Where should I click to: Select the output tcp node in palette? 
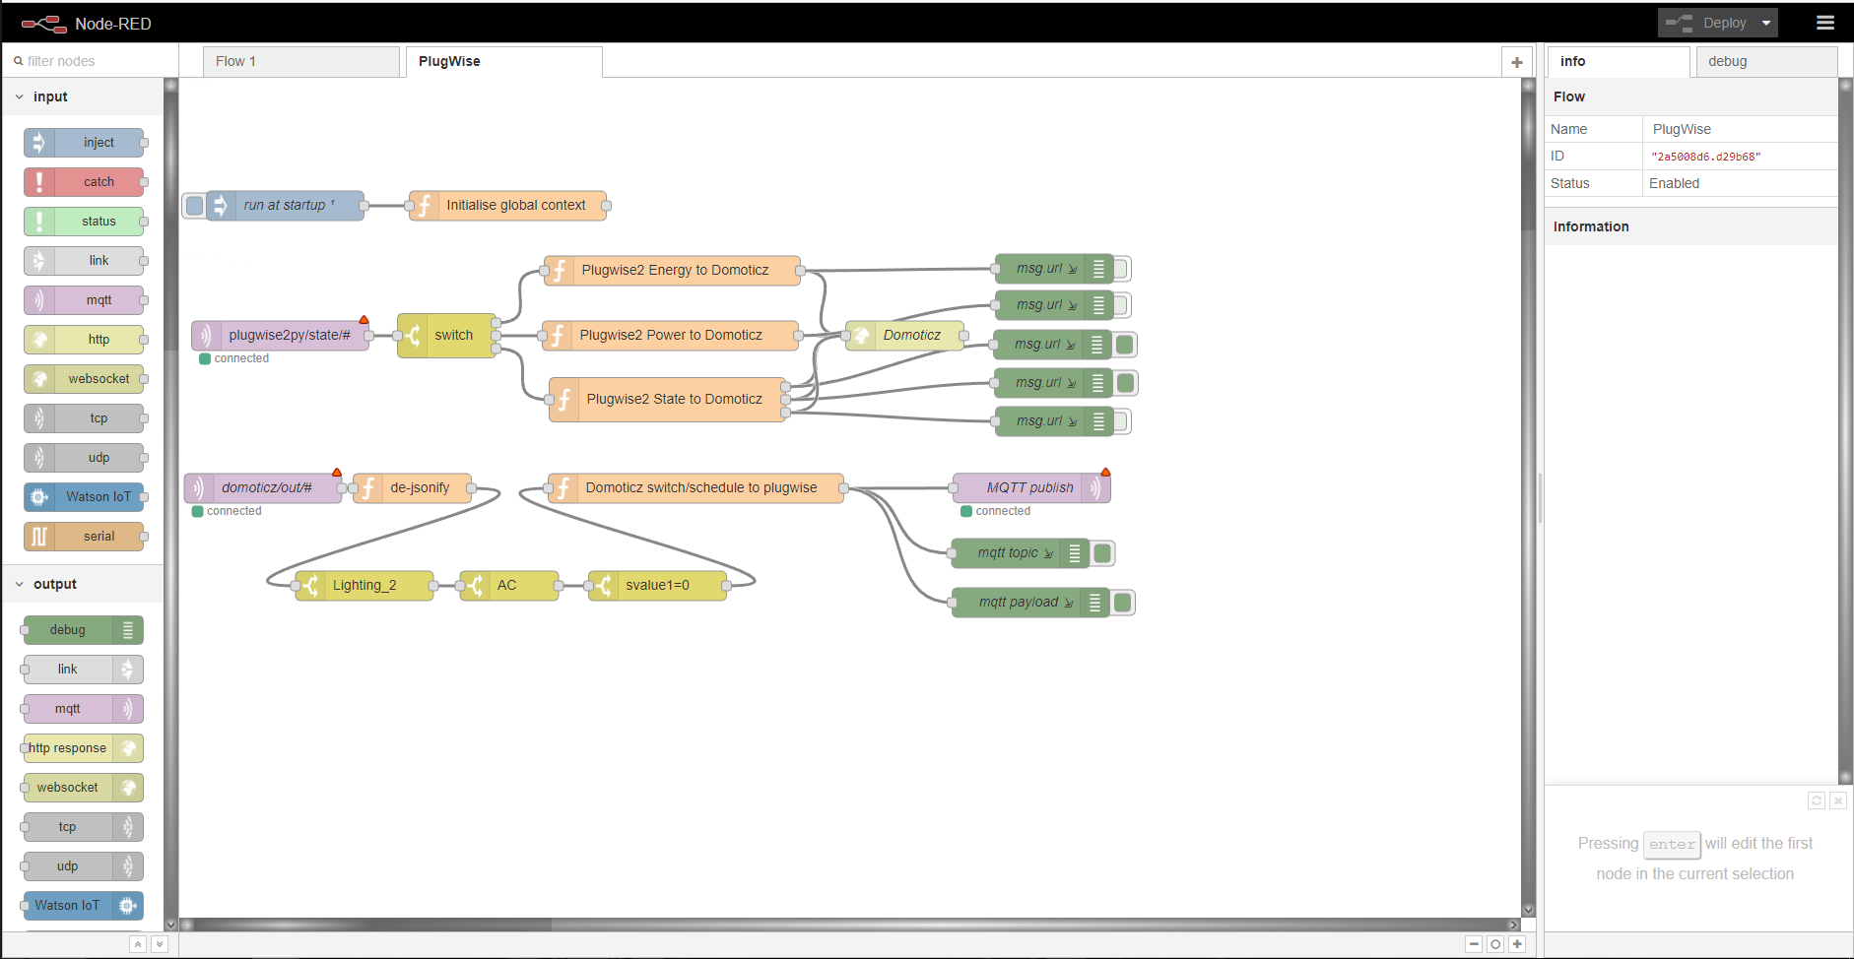[84, 827]
